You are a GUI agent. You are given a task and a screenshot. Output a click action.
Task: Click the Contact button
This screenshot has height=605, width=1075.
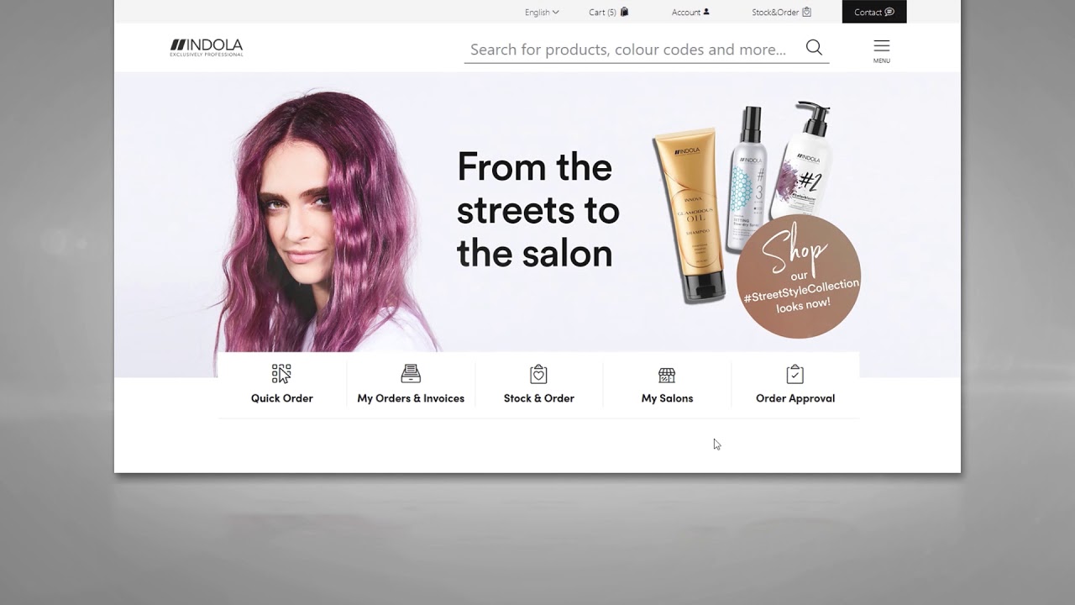[874, 12]
